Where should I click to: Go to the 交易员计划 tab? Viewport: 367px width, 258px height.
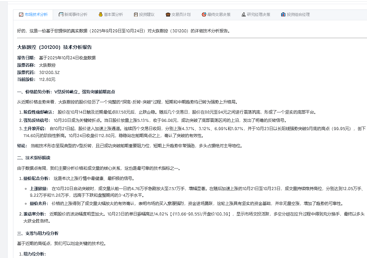coord(178,15)
